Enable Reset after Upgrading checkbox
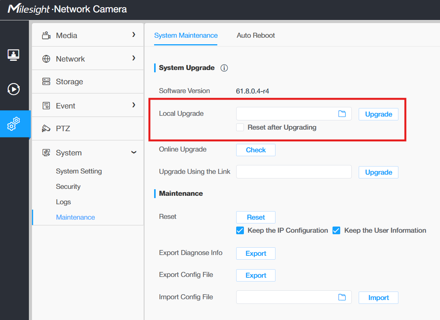The image size is (440, 320). click(240, 127)
